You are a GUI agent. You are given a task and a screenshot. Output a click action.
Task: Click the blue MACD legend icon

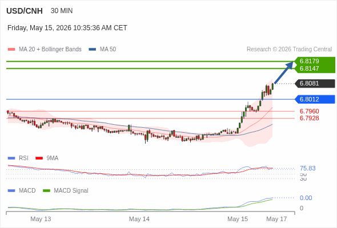tap(11, 191)
